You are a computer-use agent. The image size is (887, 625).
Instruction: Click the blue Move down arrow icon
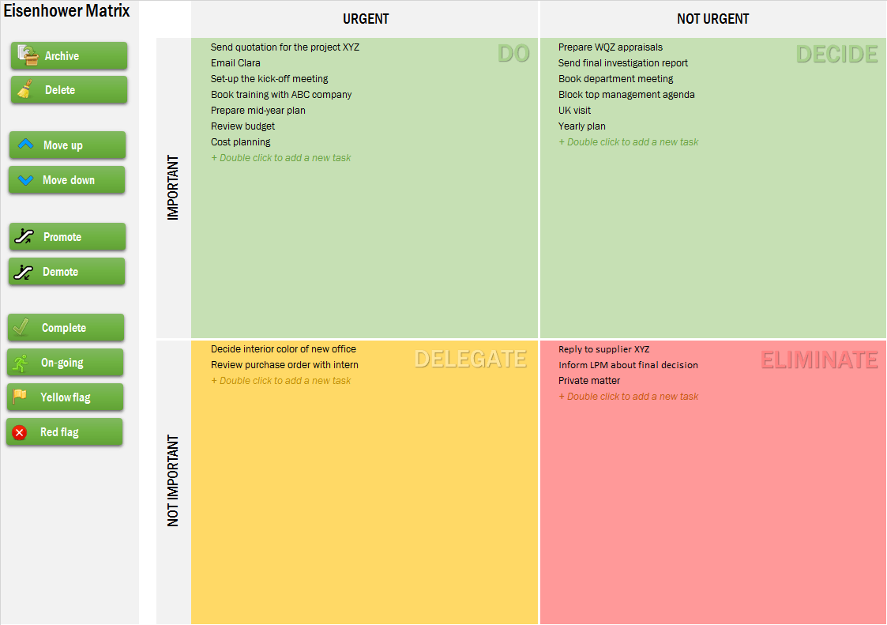(x=24, y=180)
